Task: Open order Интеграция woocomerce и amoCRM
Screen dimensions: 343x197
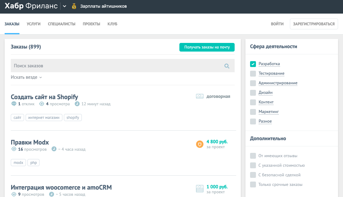Action: (61, 187)
